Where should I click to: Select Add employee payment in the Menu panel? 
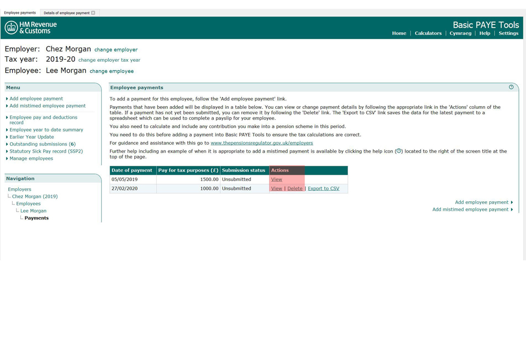pyautogui.click(x=36, y=98)
